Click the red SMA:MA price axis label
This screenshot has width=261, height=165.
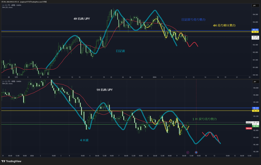click(249, 128)
